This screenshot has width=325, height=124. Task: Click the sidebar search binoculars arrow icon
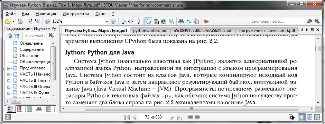click(51, 35)
